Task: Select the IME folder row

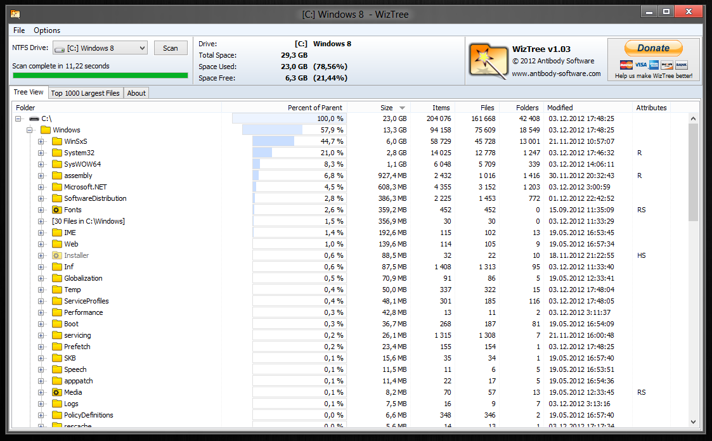Action: coord(350,233)
